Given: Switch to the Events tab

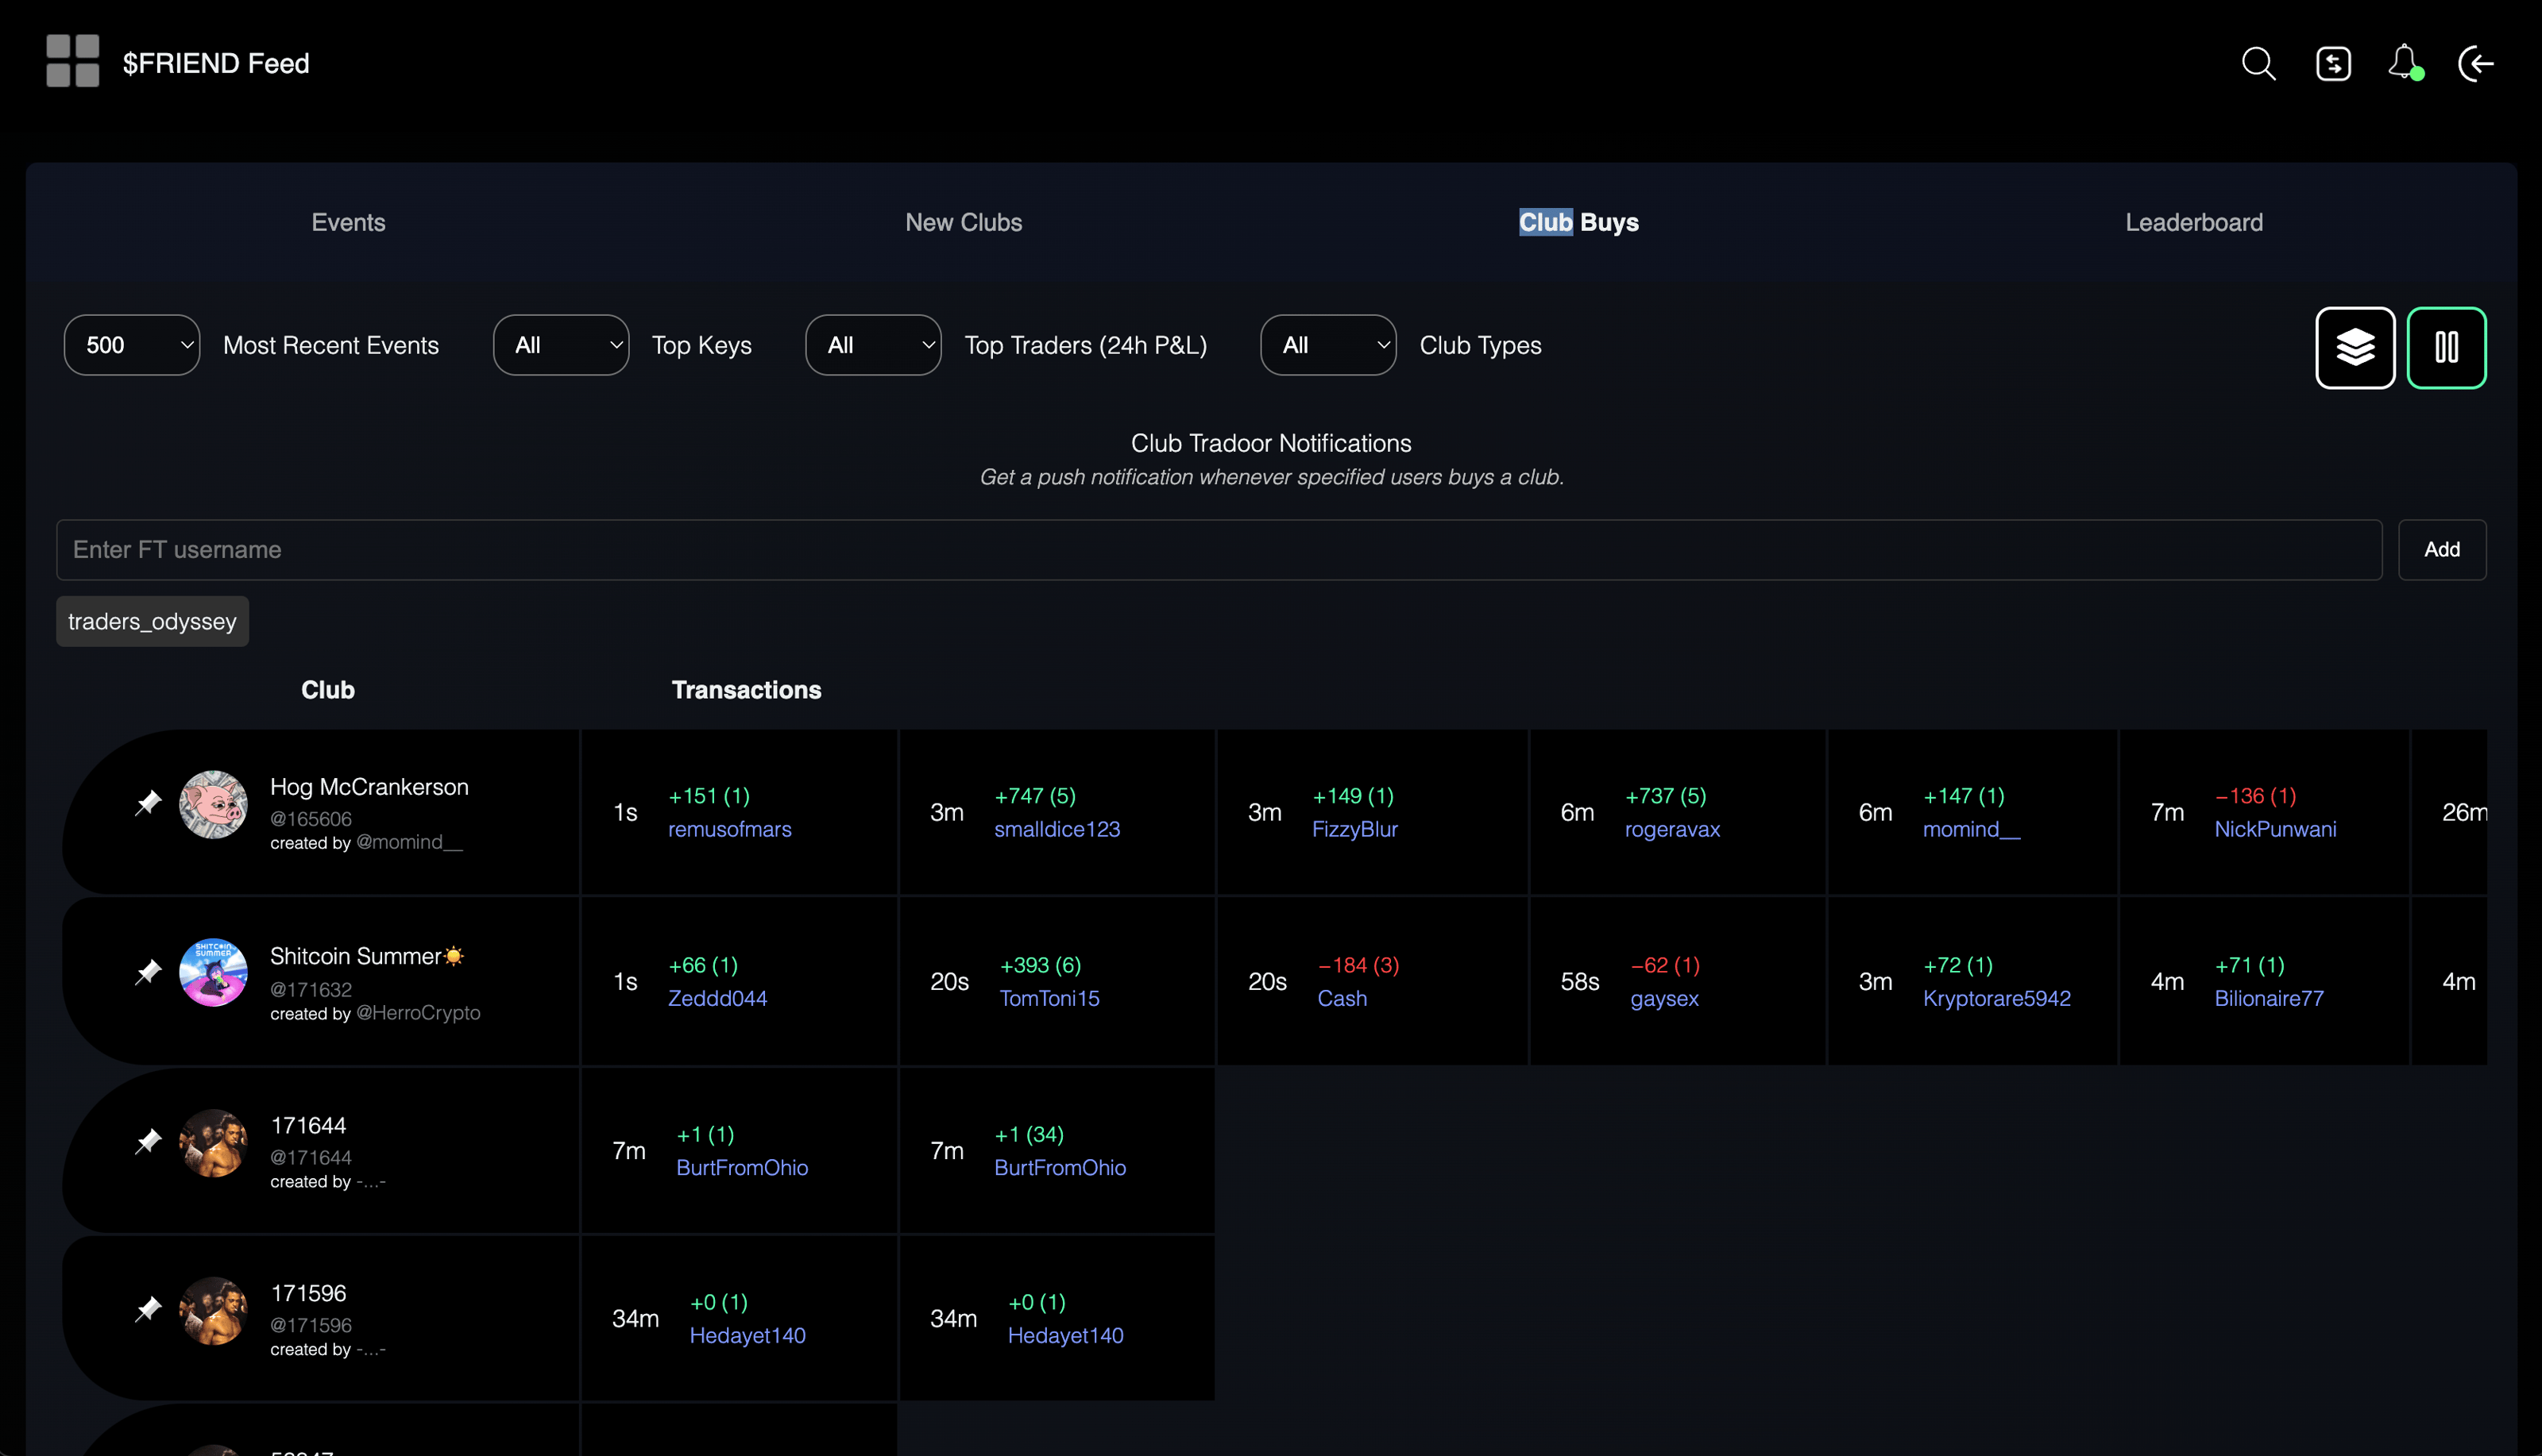Looking at the screenshot, I should (348, 222).
